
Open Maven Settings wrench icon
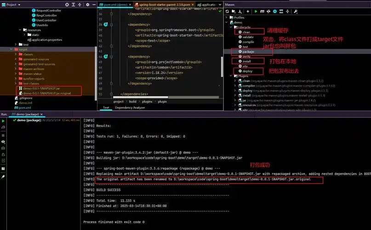296,11
